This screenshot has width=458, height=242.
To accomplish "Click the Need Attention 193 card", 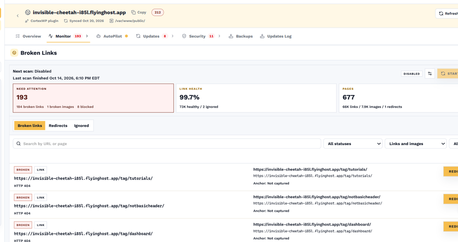I will (x=93, y=98).
